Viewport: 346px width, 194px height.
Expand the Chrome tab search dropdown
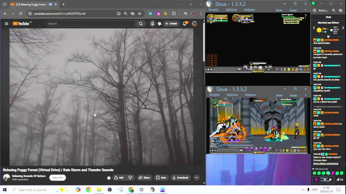[5, 4]
